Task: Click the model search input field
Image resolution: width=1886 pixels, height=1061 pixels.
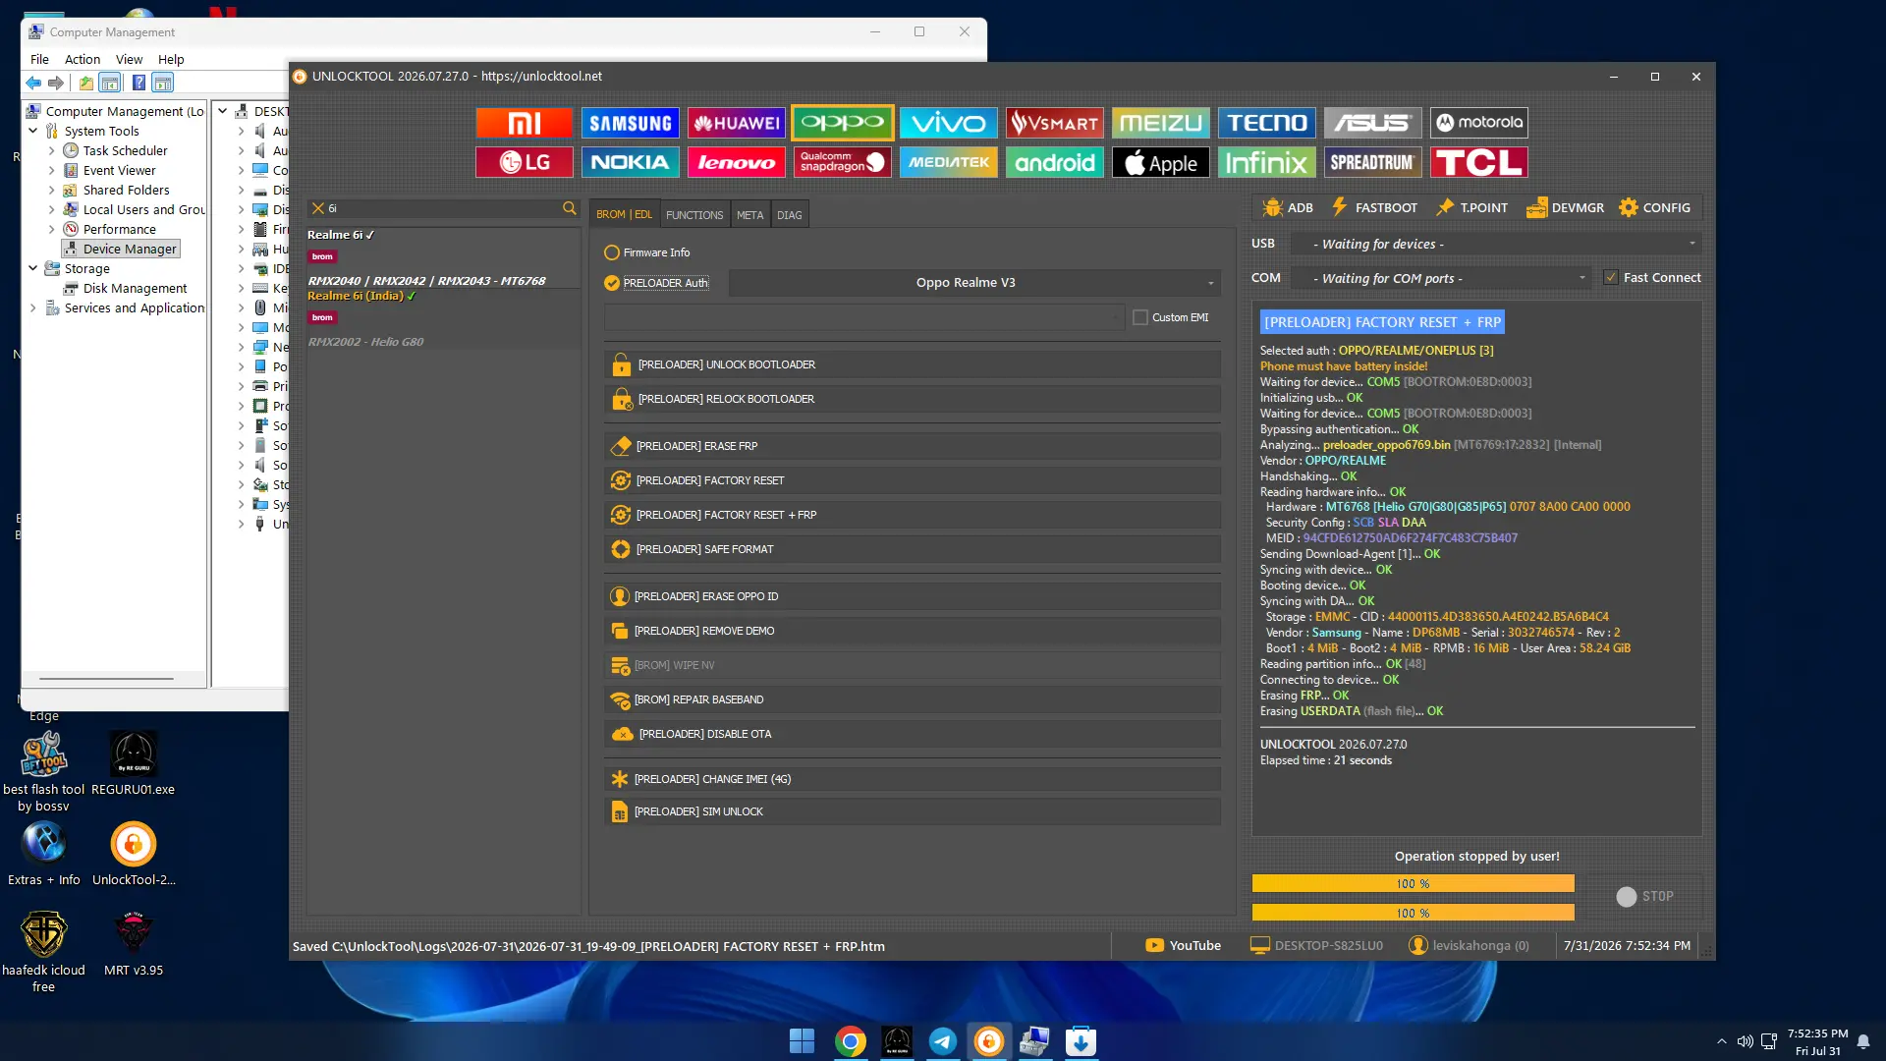Action: coord(442,208)
